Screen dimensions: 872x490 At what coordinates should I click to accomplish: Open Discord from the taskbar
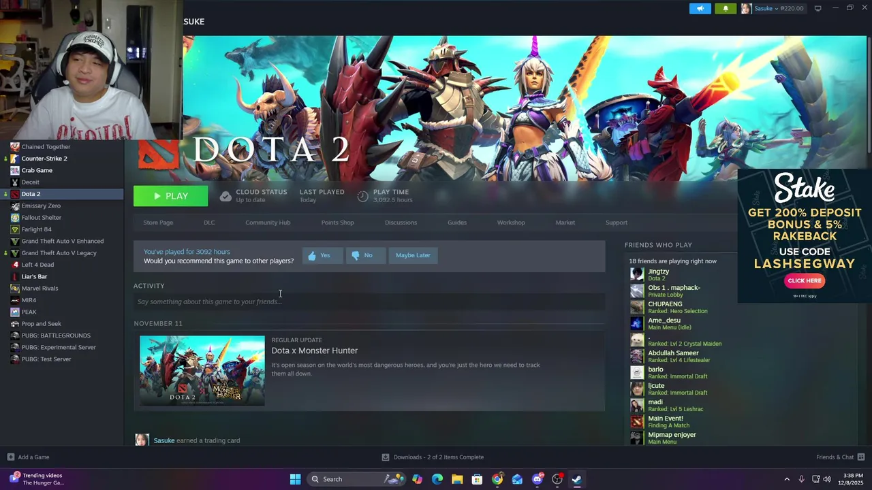point(538,479)
